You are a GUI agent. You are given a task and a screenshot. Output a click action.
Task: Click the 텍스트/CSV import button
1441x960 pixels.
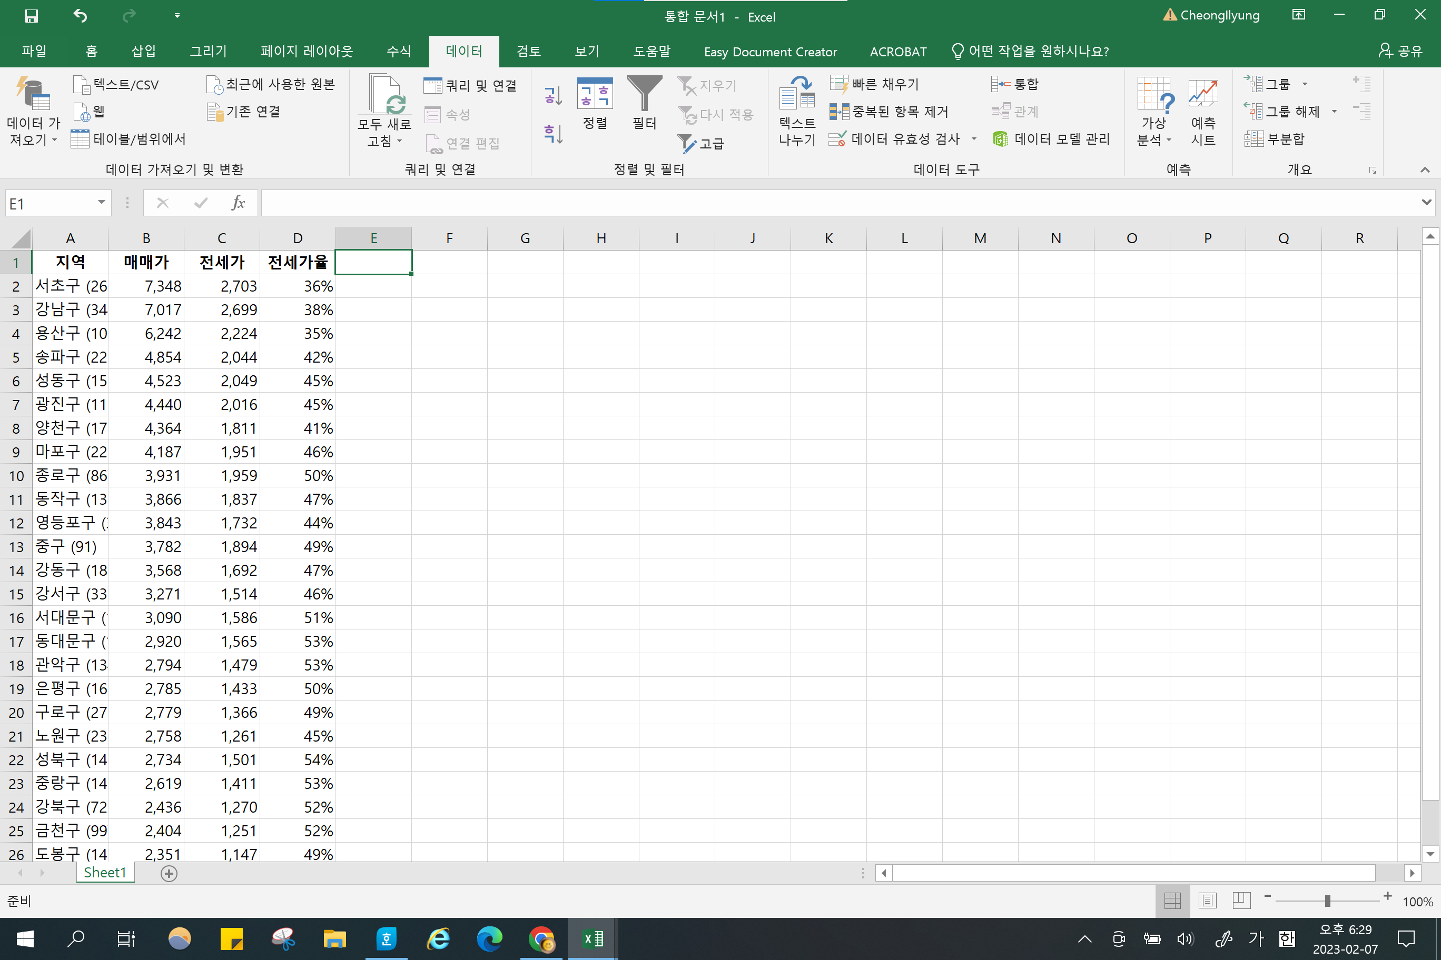[116, 85]
